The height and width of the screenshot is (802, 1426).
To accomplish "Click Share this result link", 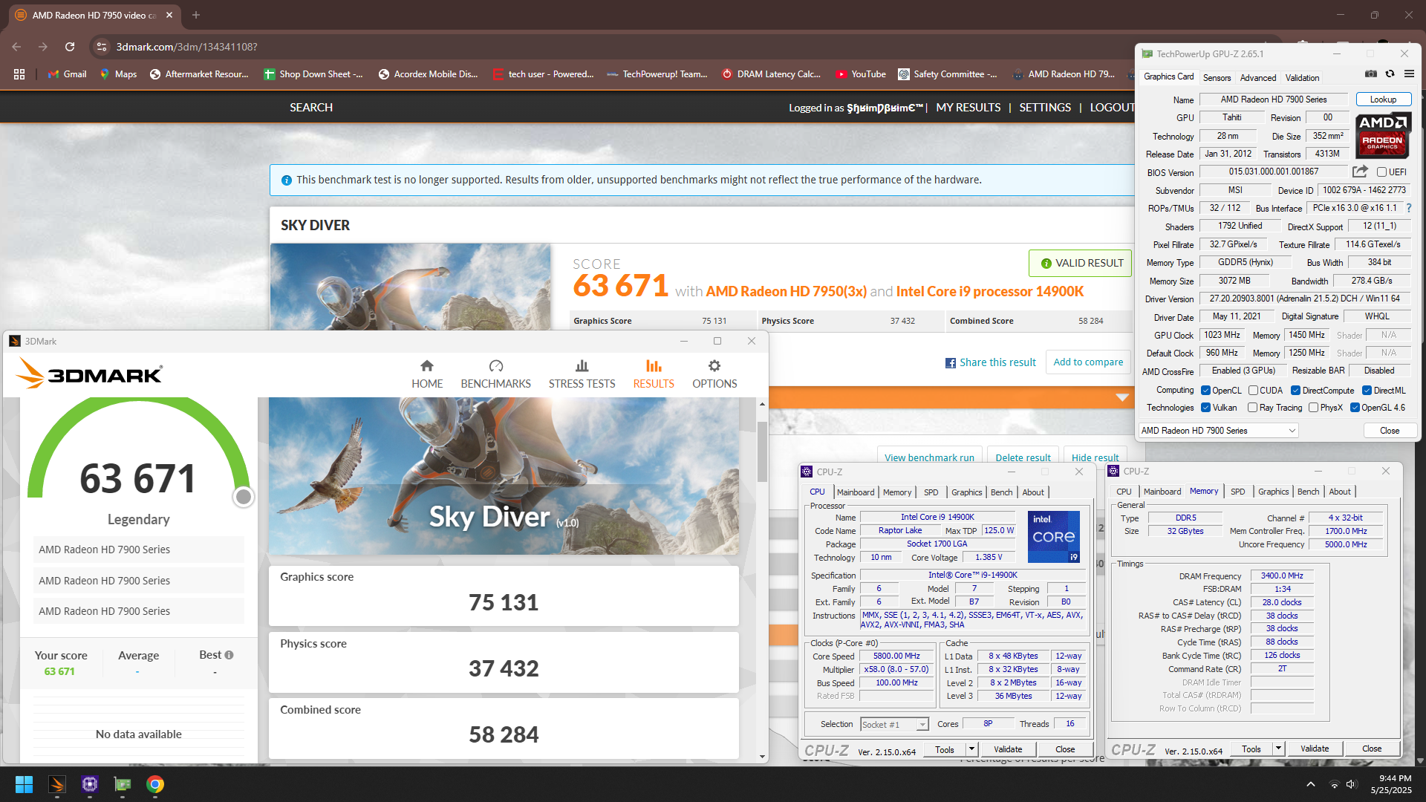I will pos(990,362).
